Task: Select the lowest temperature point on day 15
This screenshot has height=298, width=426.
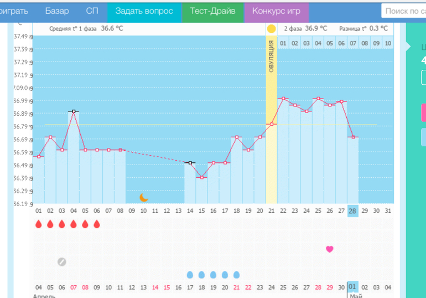Action: click(202, 177)
